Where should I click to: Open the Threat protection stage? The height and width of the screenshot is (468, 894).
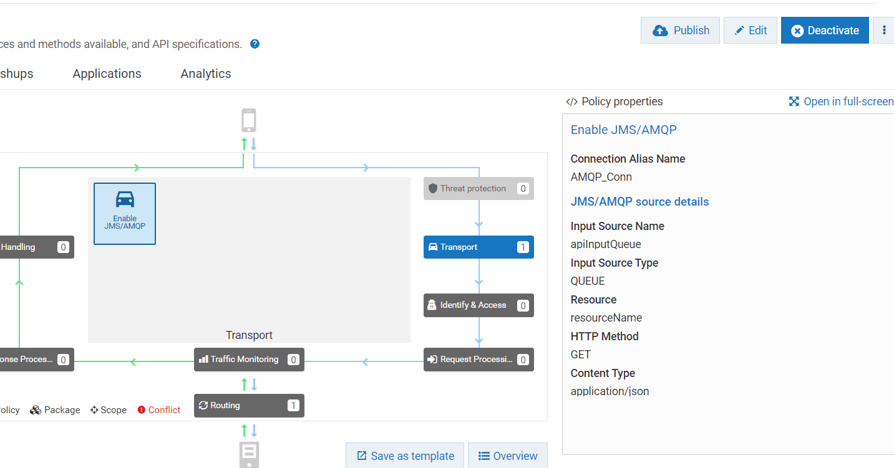click(479, 188)
